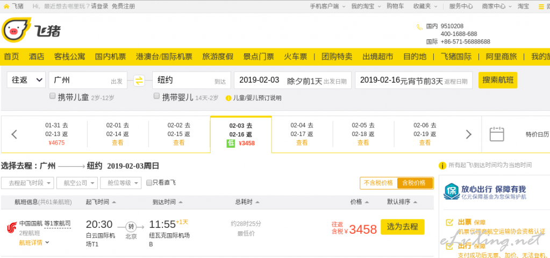Screen dimensions: 550x258
Task: Select the 01-31 去 02-13 返 date tab
Action: (x=56, y=134)
